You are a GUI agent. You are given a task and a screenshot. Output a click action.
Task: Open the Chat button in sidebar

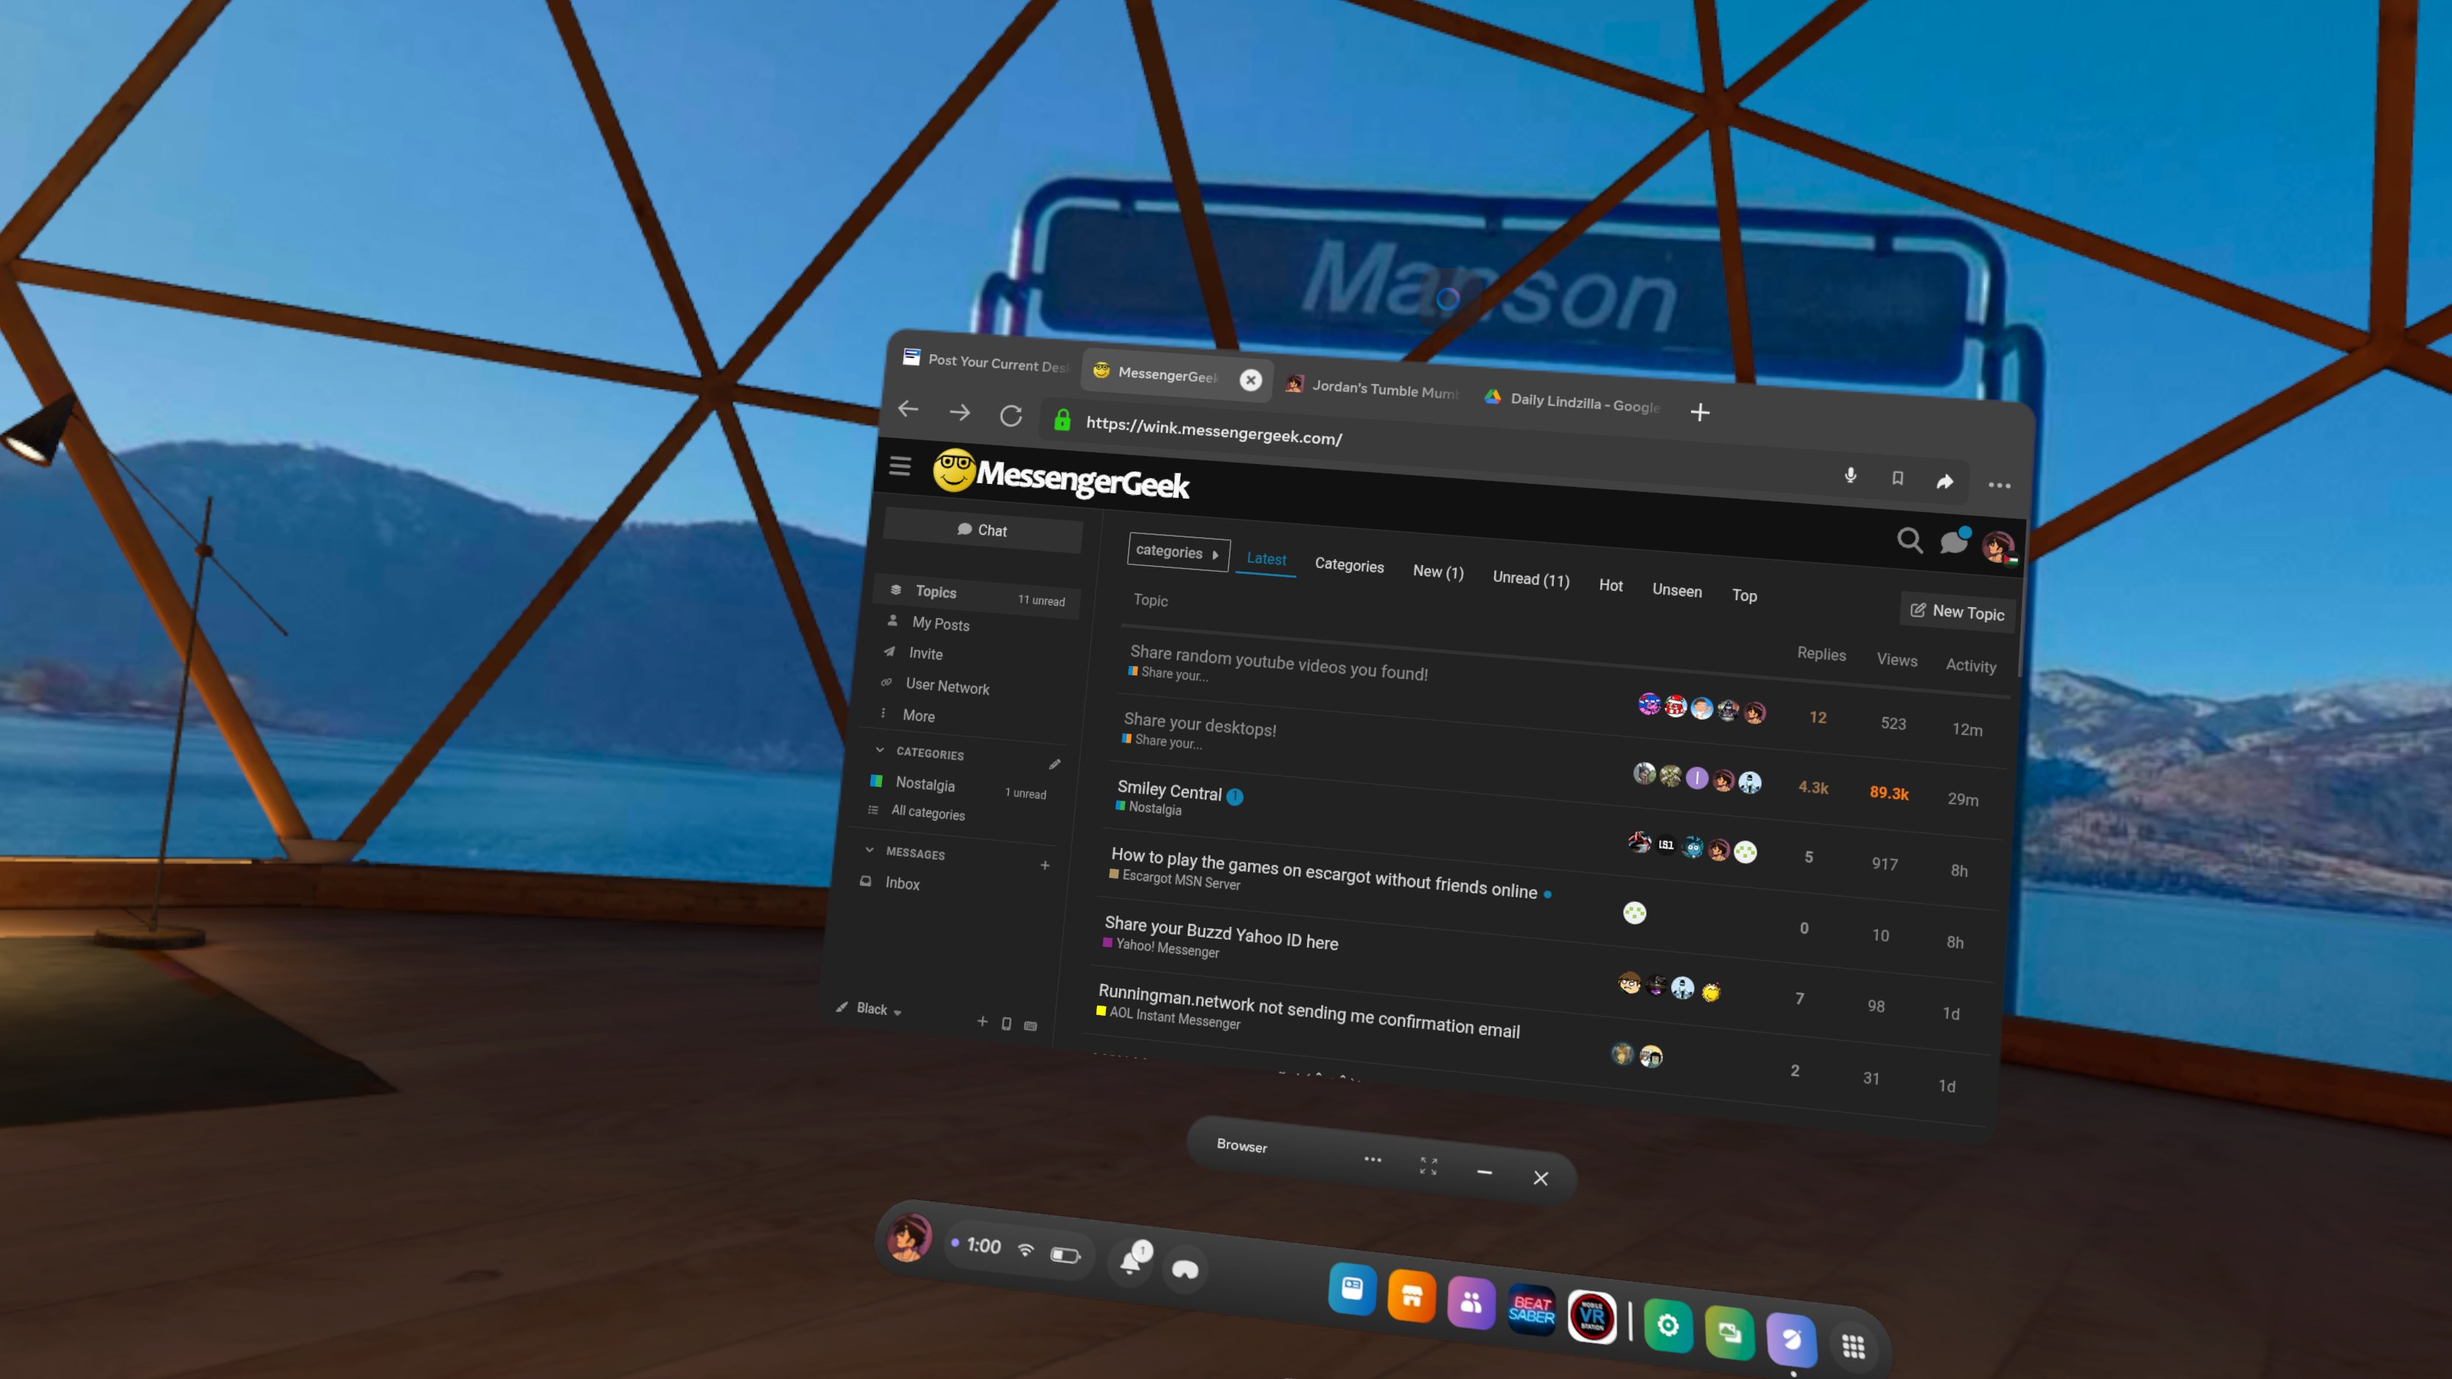(982, 530)
